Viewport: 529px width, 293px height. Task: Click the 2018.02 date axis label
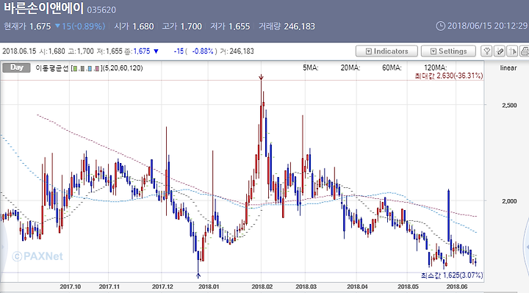(x=262, y=286)
